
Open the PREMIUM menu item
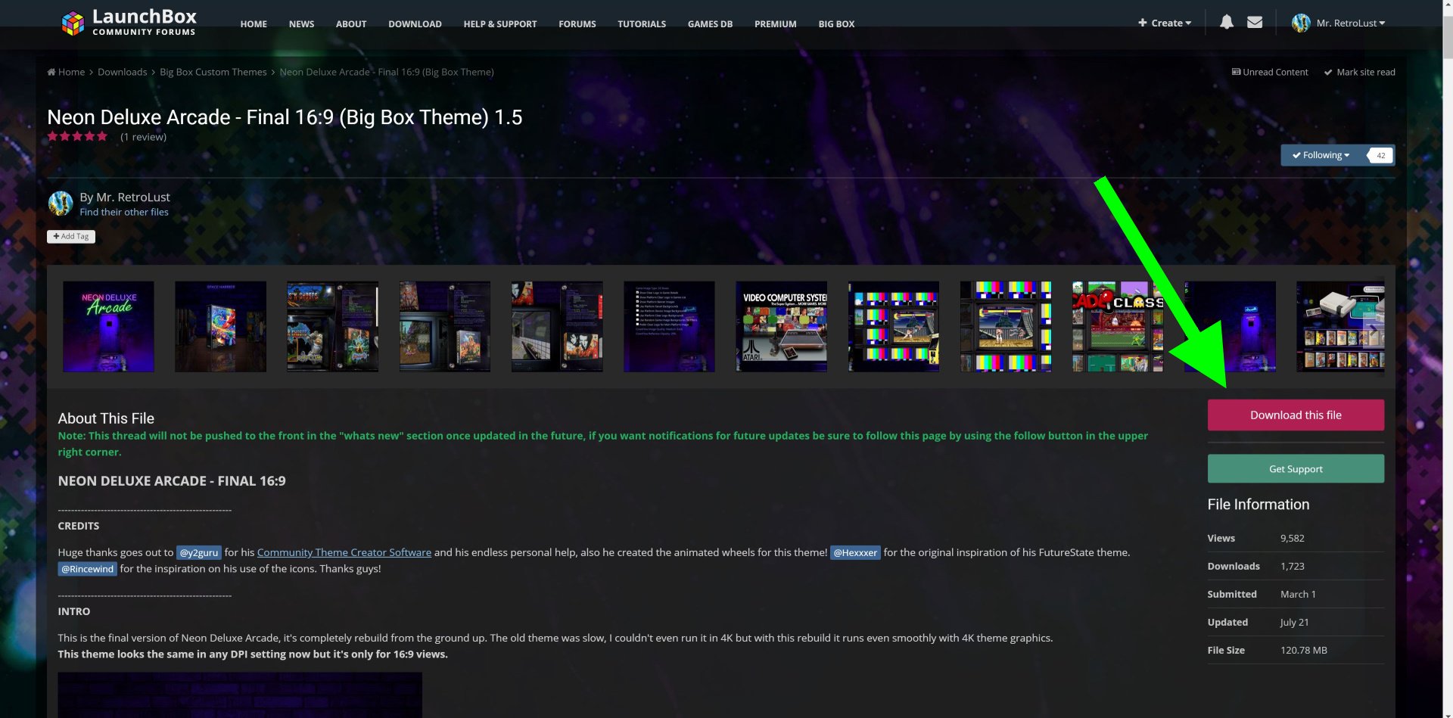coord(775,24)
